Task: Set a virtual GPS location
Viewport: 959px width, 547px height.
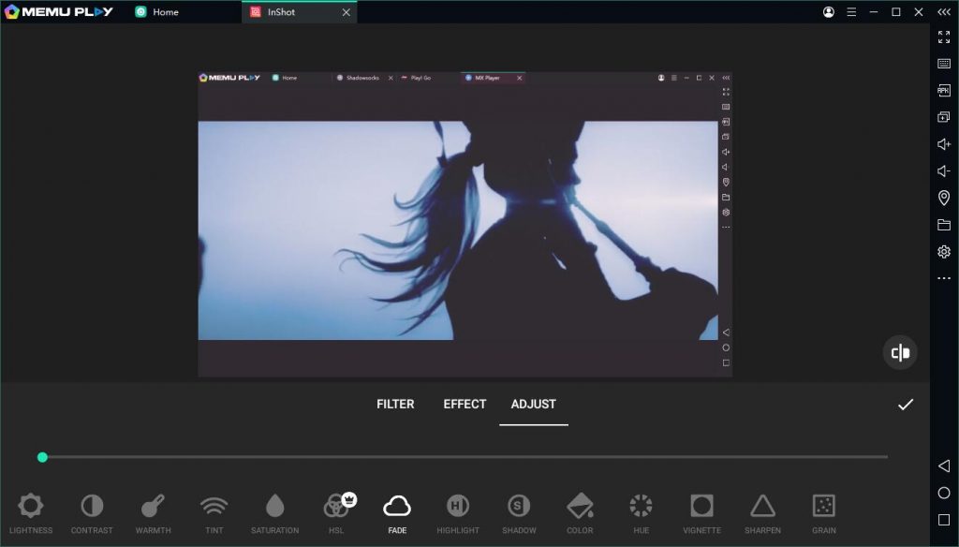Action: tap(942, 198)
